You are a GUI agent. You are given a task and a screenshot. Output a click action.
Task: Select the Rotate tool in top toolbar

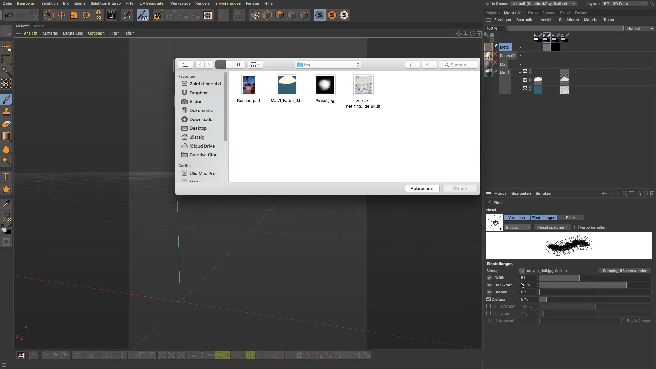(86, 15)
